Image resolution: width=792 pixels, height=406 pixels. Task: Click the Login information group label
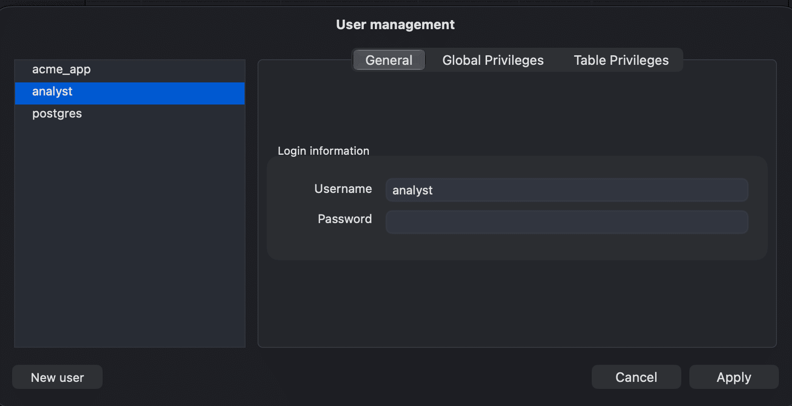(x=324, y=151)
